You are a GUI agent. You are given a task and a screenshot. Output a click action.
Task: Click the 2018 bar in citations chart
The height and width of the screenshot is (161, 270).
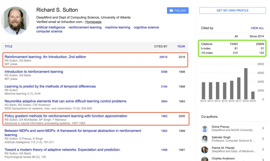(x=246, y=83)
